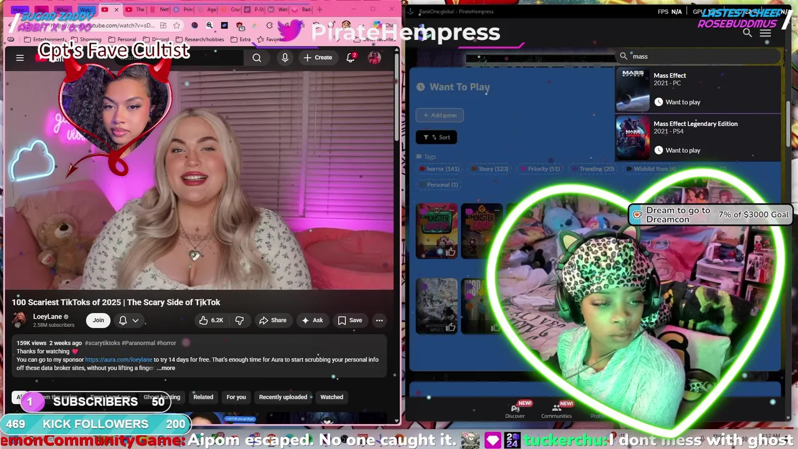This screenshot has height=449, width=798.
Task: Filter by the Wishlist Item (4) tag
Action: tap(650, 169)
